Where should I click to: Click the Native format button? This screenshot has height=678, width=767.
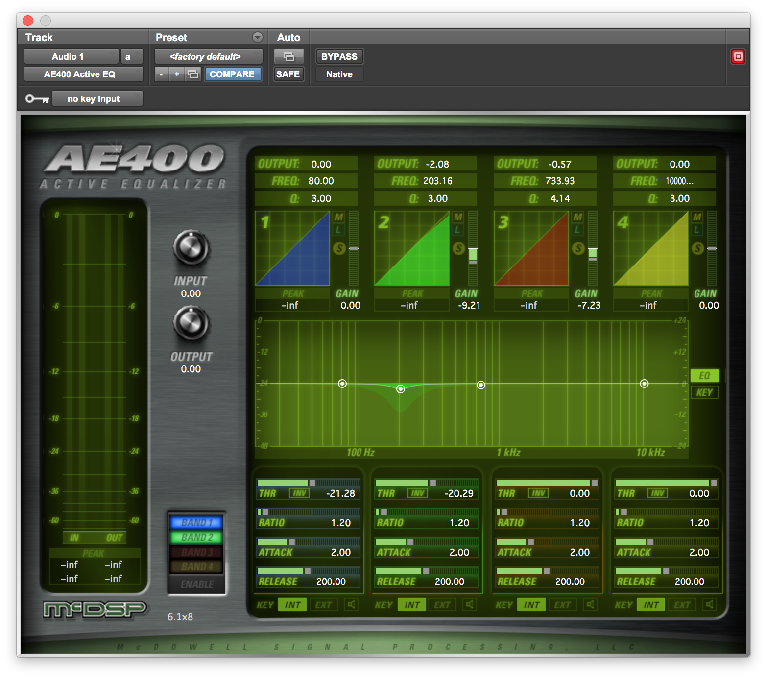[x=339, y=74]
